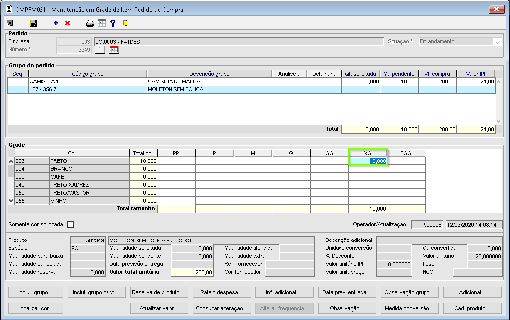Expand the Situação dropdown
510x320 pixels.
pos(497,42)
